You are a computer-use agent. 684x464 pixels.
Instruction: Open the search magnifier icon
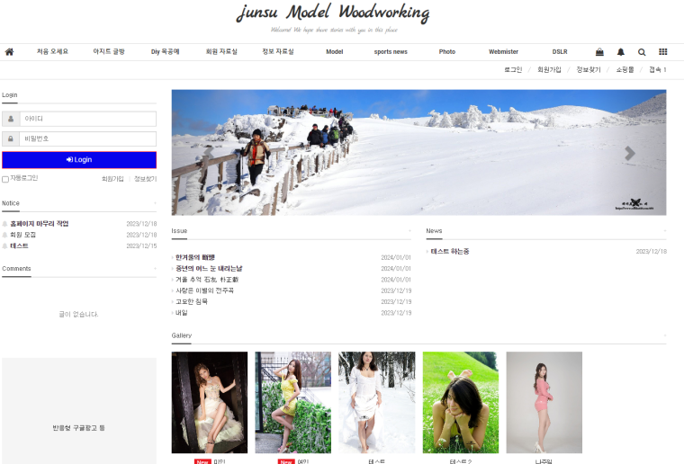pyautogui.click(x=642, y=52)
